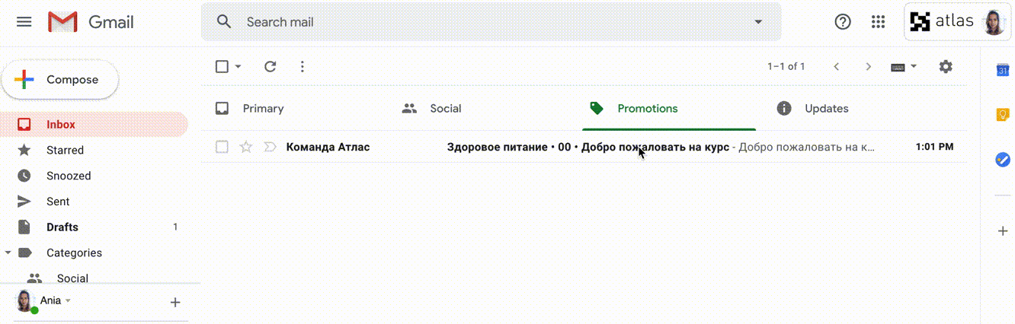1015x324 pixels.
Task: Click the Compose button
Action: click(x=60, y=80)
